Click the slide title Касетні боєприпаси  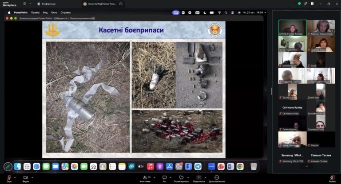(131, 30)
